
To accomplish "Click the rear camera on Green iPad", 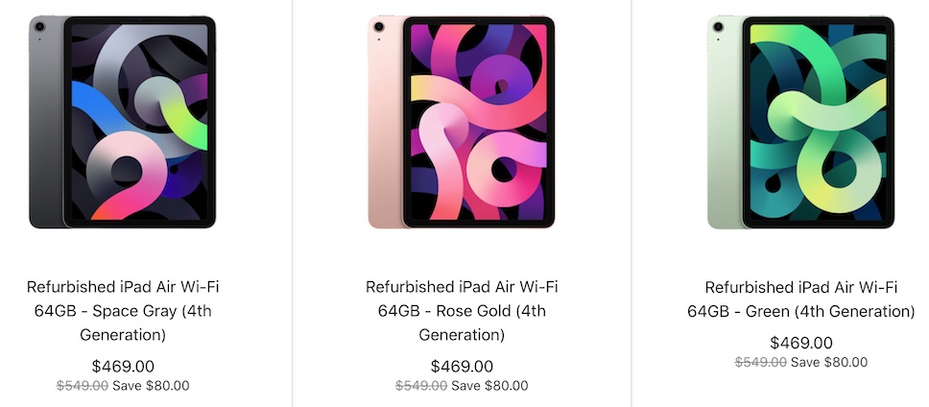I will click(x=717, y=27).
